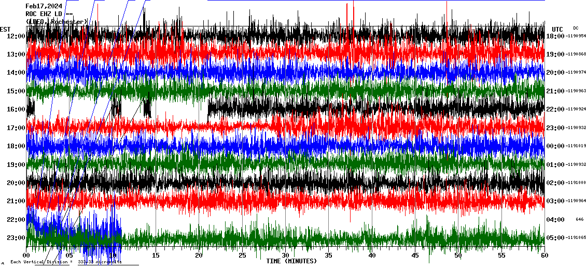The height and width of the screenshot is (269, 586).
Task: Click the TIME (MINUTES) axis title
Action: [x=291, y=261]
